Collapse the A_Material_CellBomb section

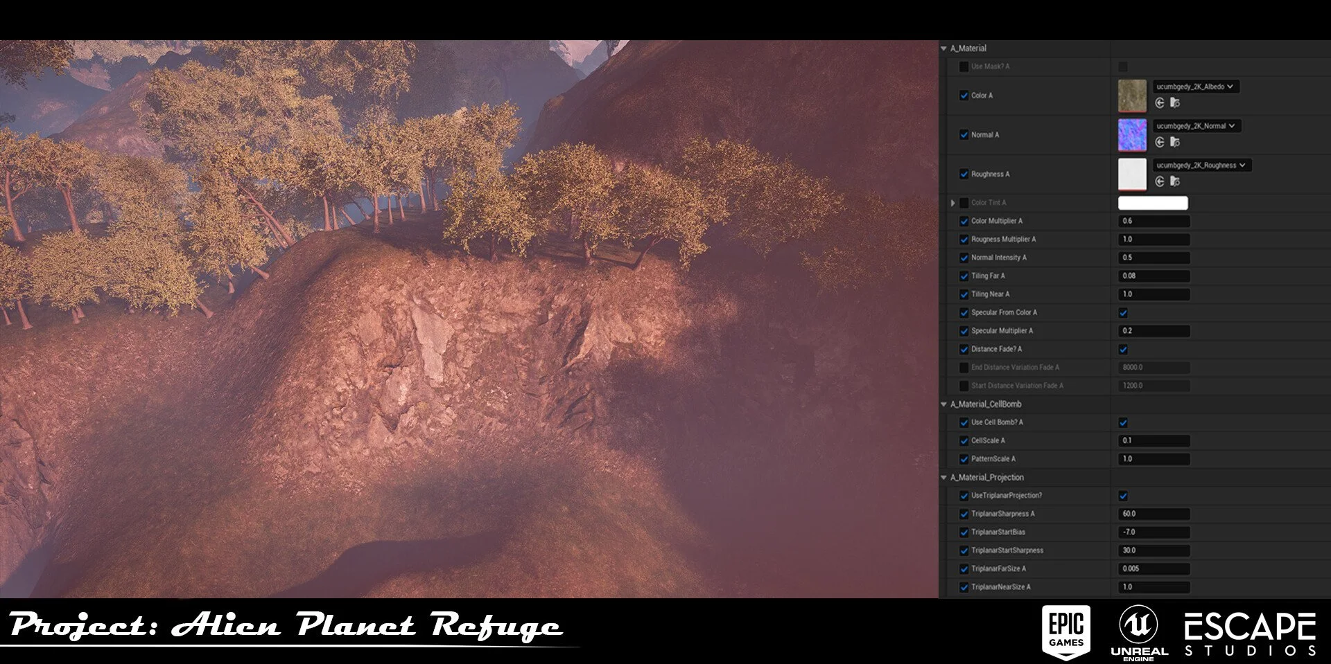(943, 404)
